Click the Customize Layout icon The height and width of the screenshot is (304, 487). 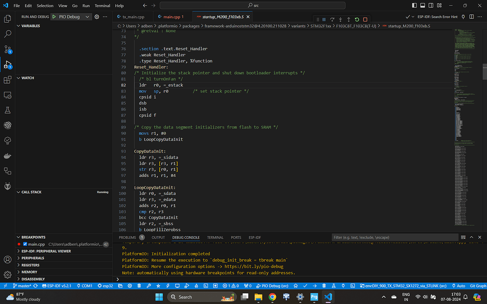pyautogui.click(x=439, y=5)
